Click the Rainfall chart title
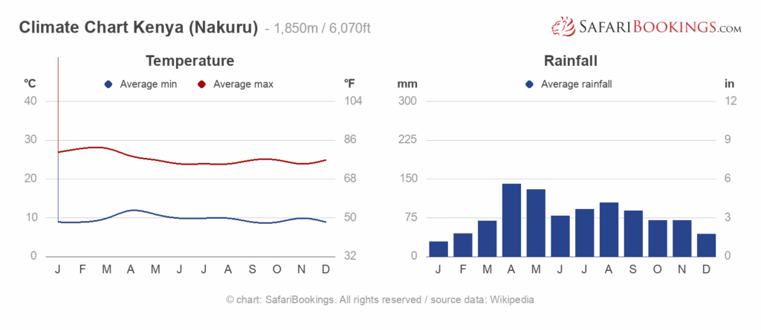The height and width of the screenshot is (330, 761). [x=570, y=61]
